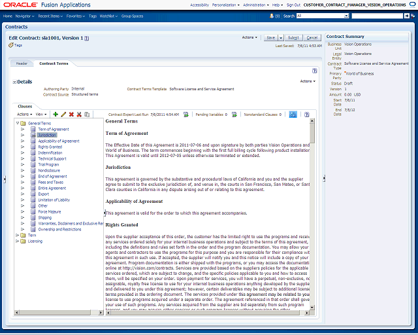Expand the Term folder node

click(18, 235)
